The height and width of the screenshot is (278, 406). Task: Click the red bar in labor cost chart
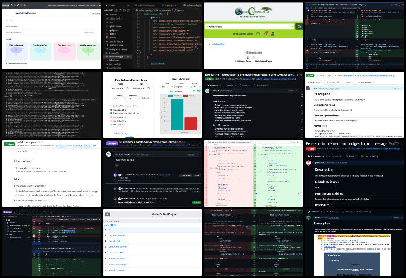coord(191,124)
